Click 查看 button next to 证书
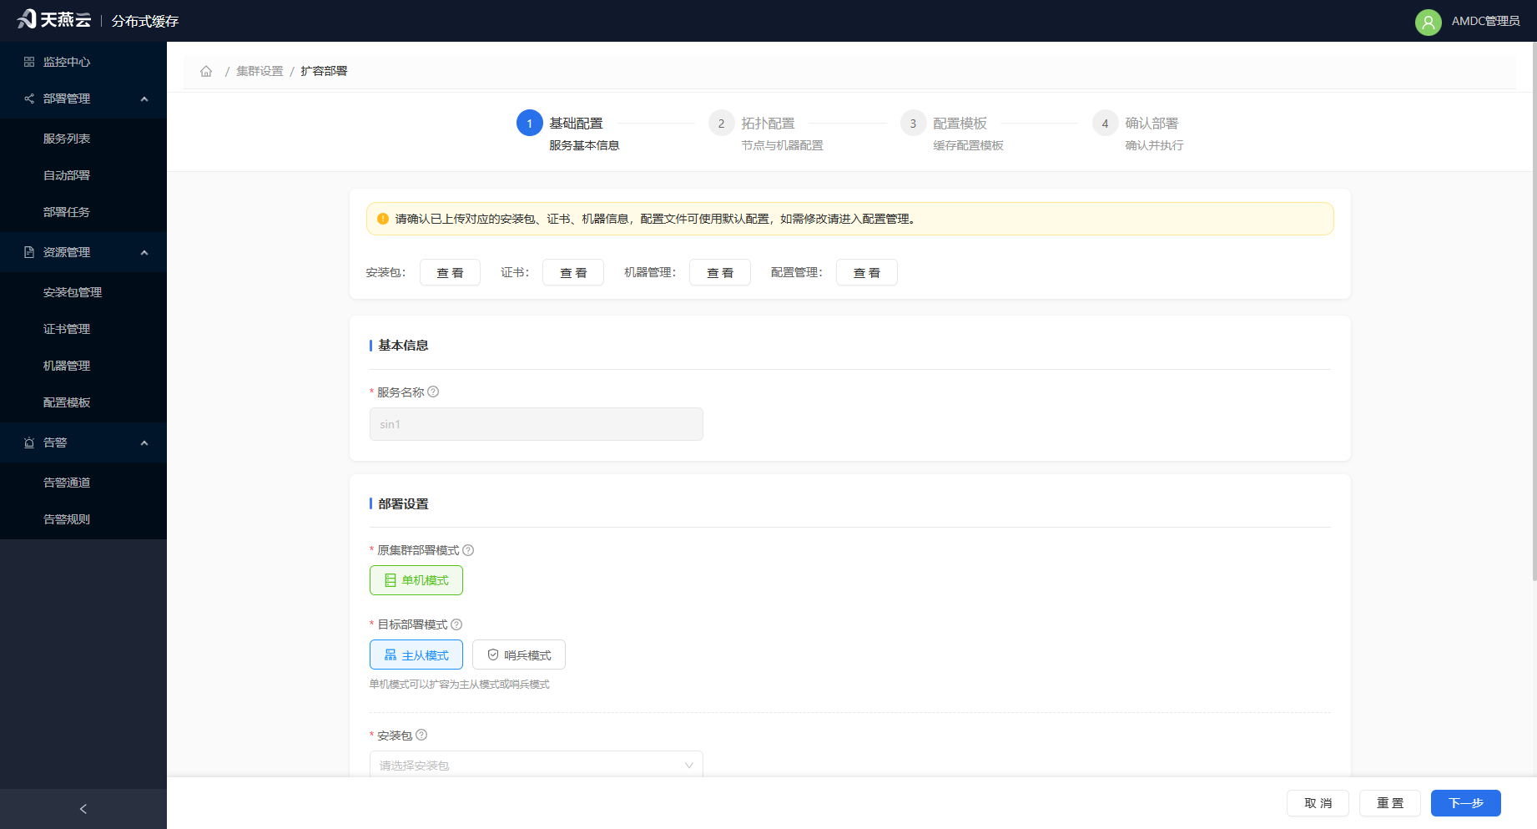 click(573, 272)
